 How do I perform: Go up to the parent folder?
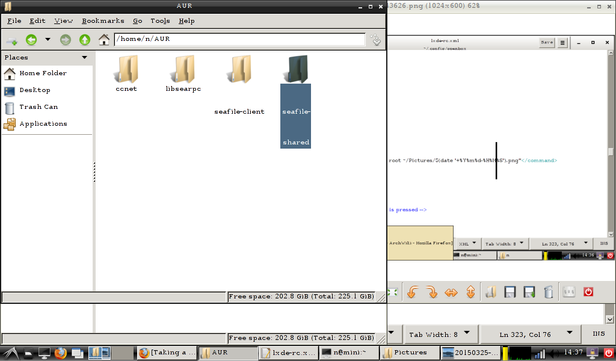tap(84, 40)
